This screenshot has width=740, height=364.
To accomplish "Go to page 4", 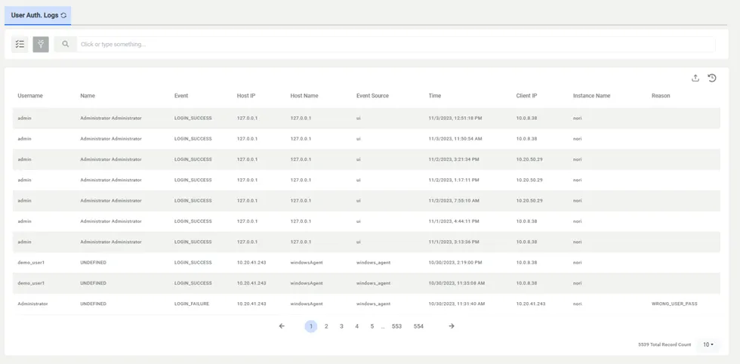I will point(356,326).
